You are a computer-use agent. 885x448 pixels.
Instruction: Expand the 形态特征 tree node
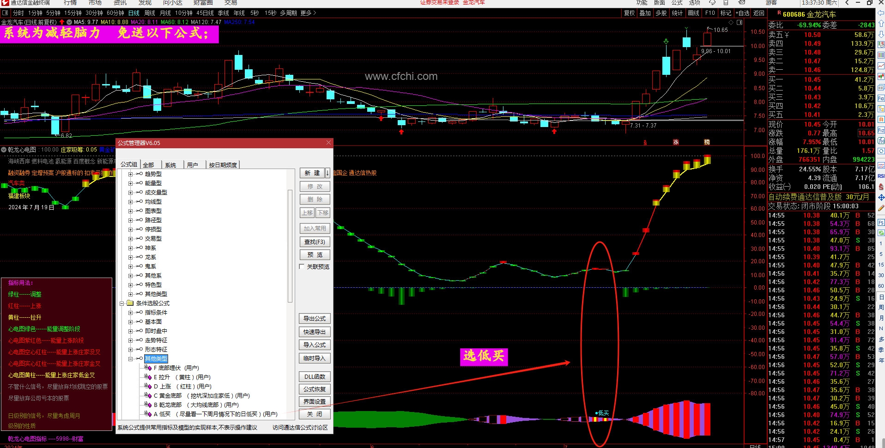(x=130, y=350)
